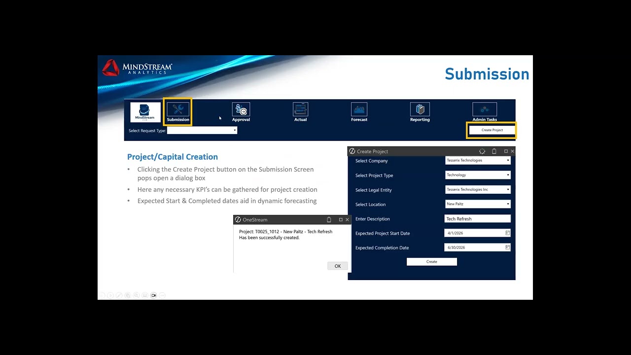This screenshot has width=631, height=355.
Task: Show all slides from slideshow controls
Action: point(128,295)
